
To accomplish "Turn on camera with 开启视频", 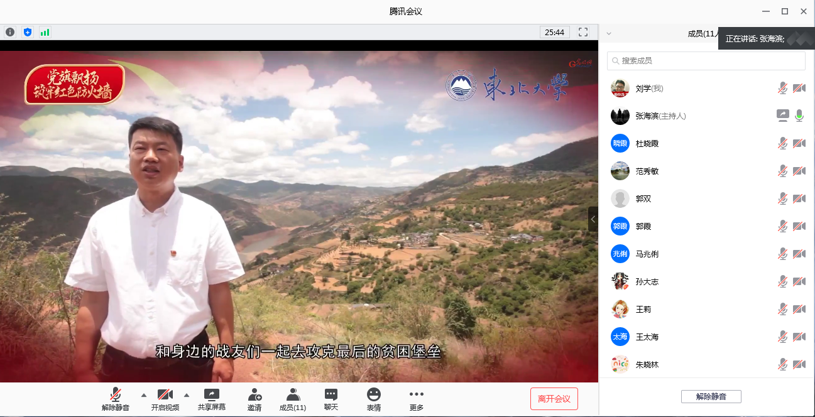I will (x=165, y=399).
